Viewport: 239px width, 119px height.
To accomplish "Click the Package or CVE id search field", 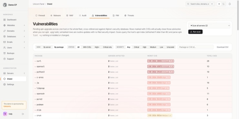I will (x=195, y=47).
